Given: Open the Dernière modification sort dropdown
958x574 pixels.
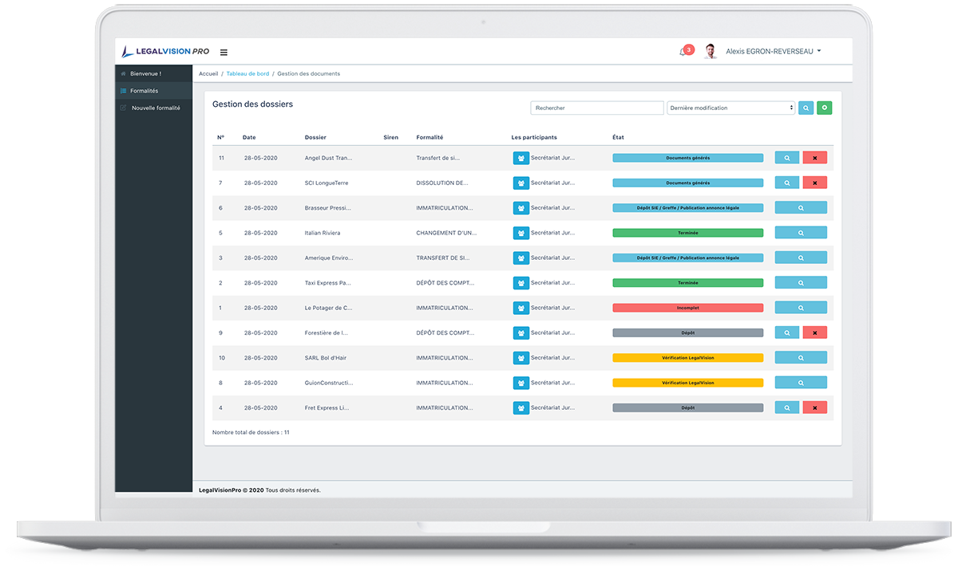Looking at the screenshot, I should (730, 108).
